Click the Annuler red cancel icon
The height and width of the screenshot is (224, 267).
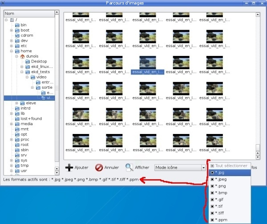pos(99,168)
